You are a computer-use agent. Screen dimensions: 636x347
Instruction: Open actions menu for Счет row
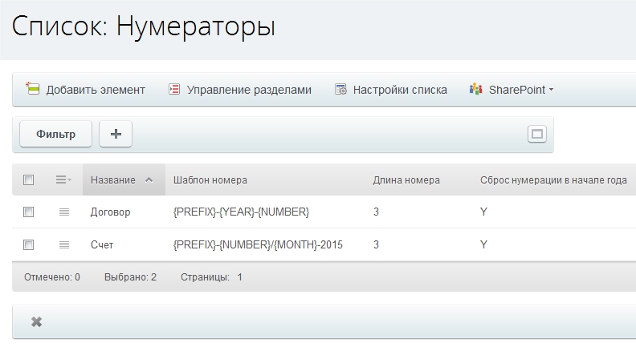tap(64, 244)
